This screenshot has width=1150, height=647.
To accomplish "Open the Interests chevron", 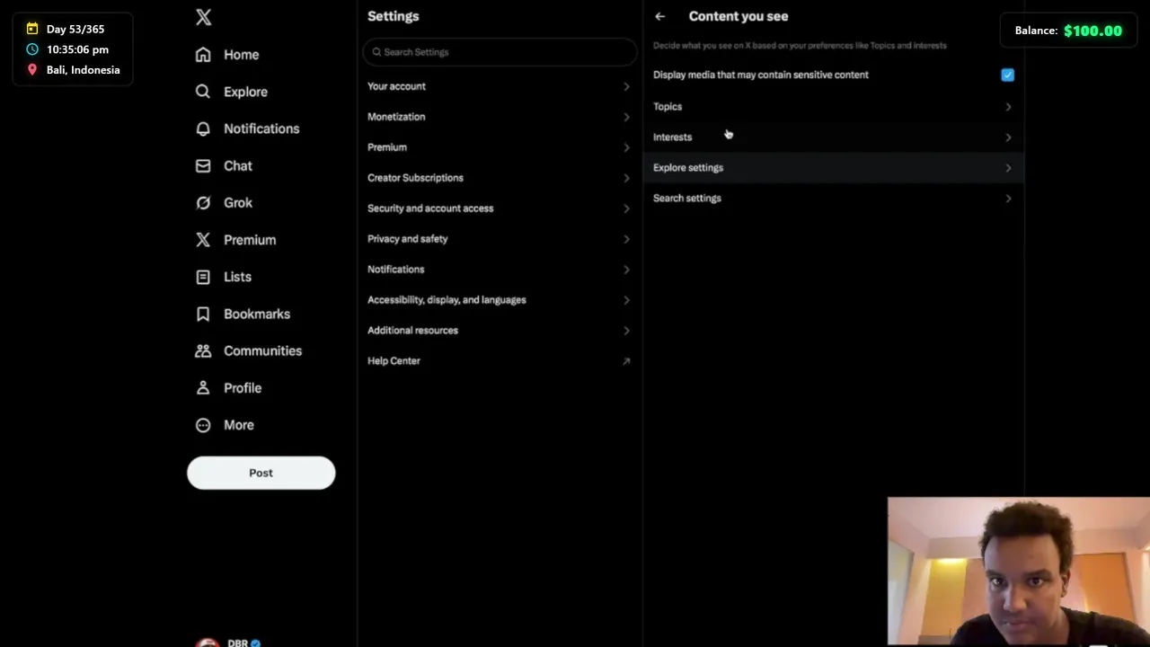I will (x=1008, y=137).
